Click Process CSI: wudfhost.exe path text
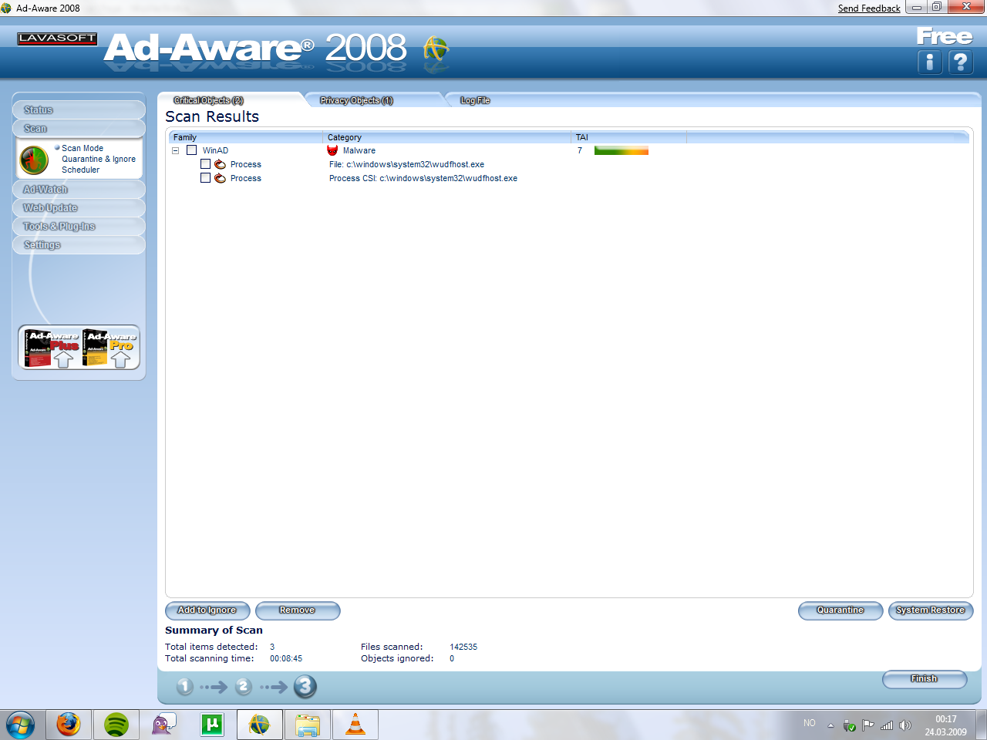 coord(423,178)
